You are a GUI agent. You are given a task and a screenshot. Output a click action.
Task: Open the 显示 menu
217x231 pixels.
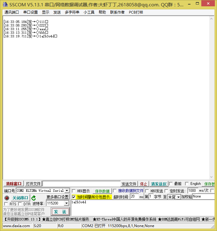click(x=46, y=12)
